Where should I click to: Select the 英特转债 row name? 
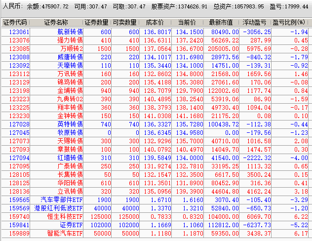70,124
